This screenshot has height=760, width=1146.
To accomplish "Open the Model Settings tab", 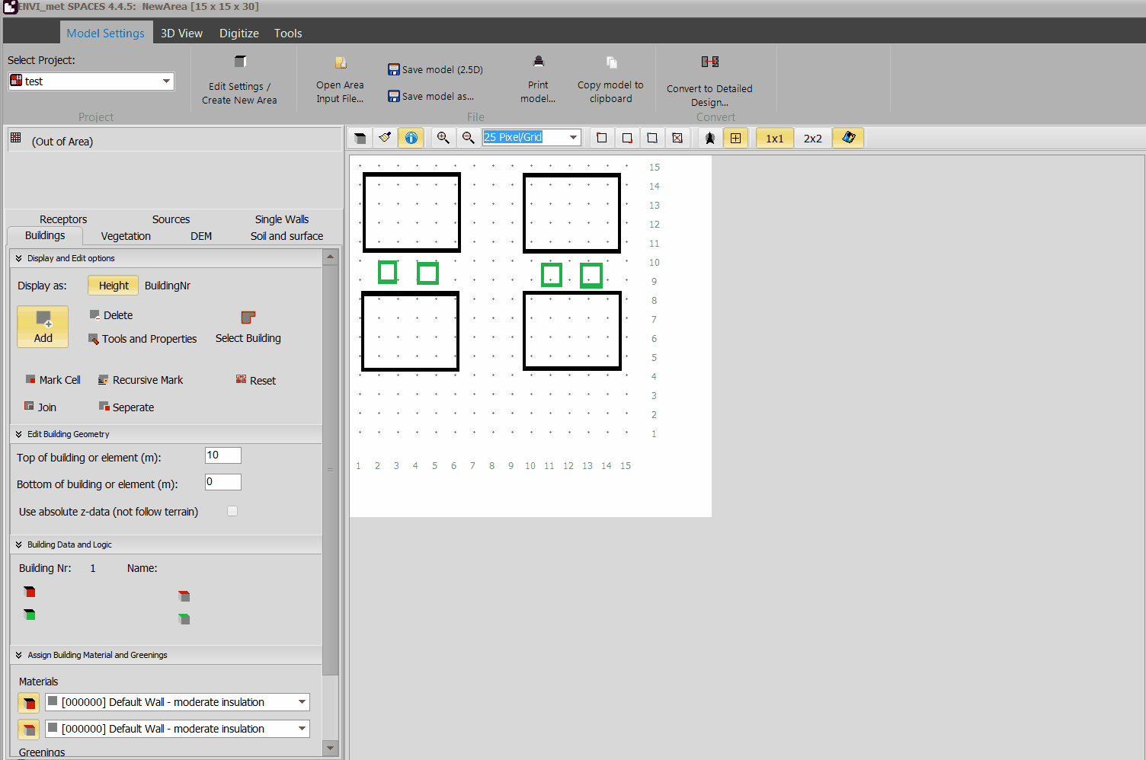I will tap(105, 33).
